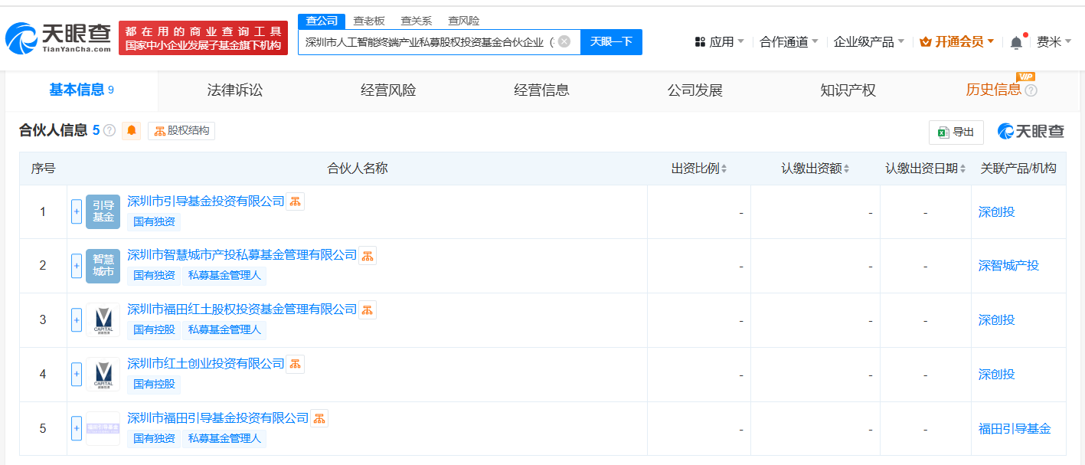1085x465 pixels.
Task: Click the 天眼查 logo at top left
Action: click(58, 38)
